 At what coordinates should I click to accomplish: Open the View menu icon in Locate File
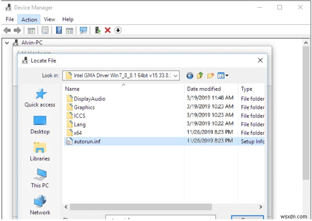click(223, 76)
